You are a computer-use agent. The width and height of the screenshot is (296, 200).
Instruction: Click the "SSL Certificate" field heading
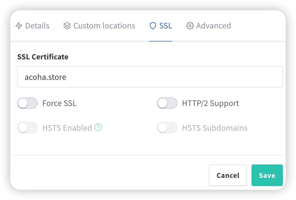(43, 57)
